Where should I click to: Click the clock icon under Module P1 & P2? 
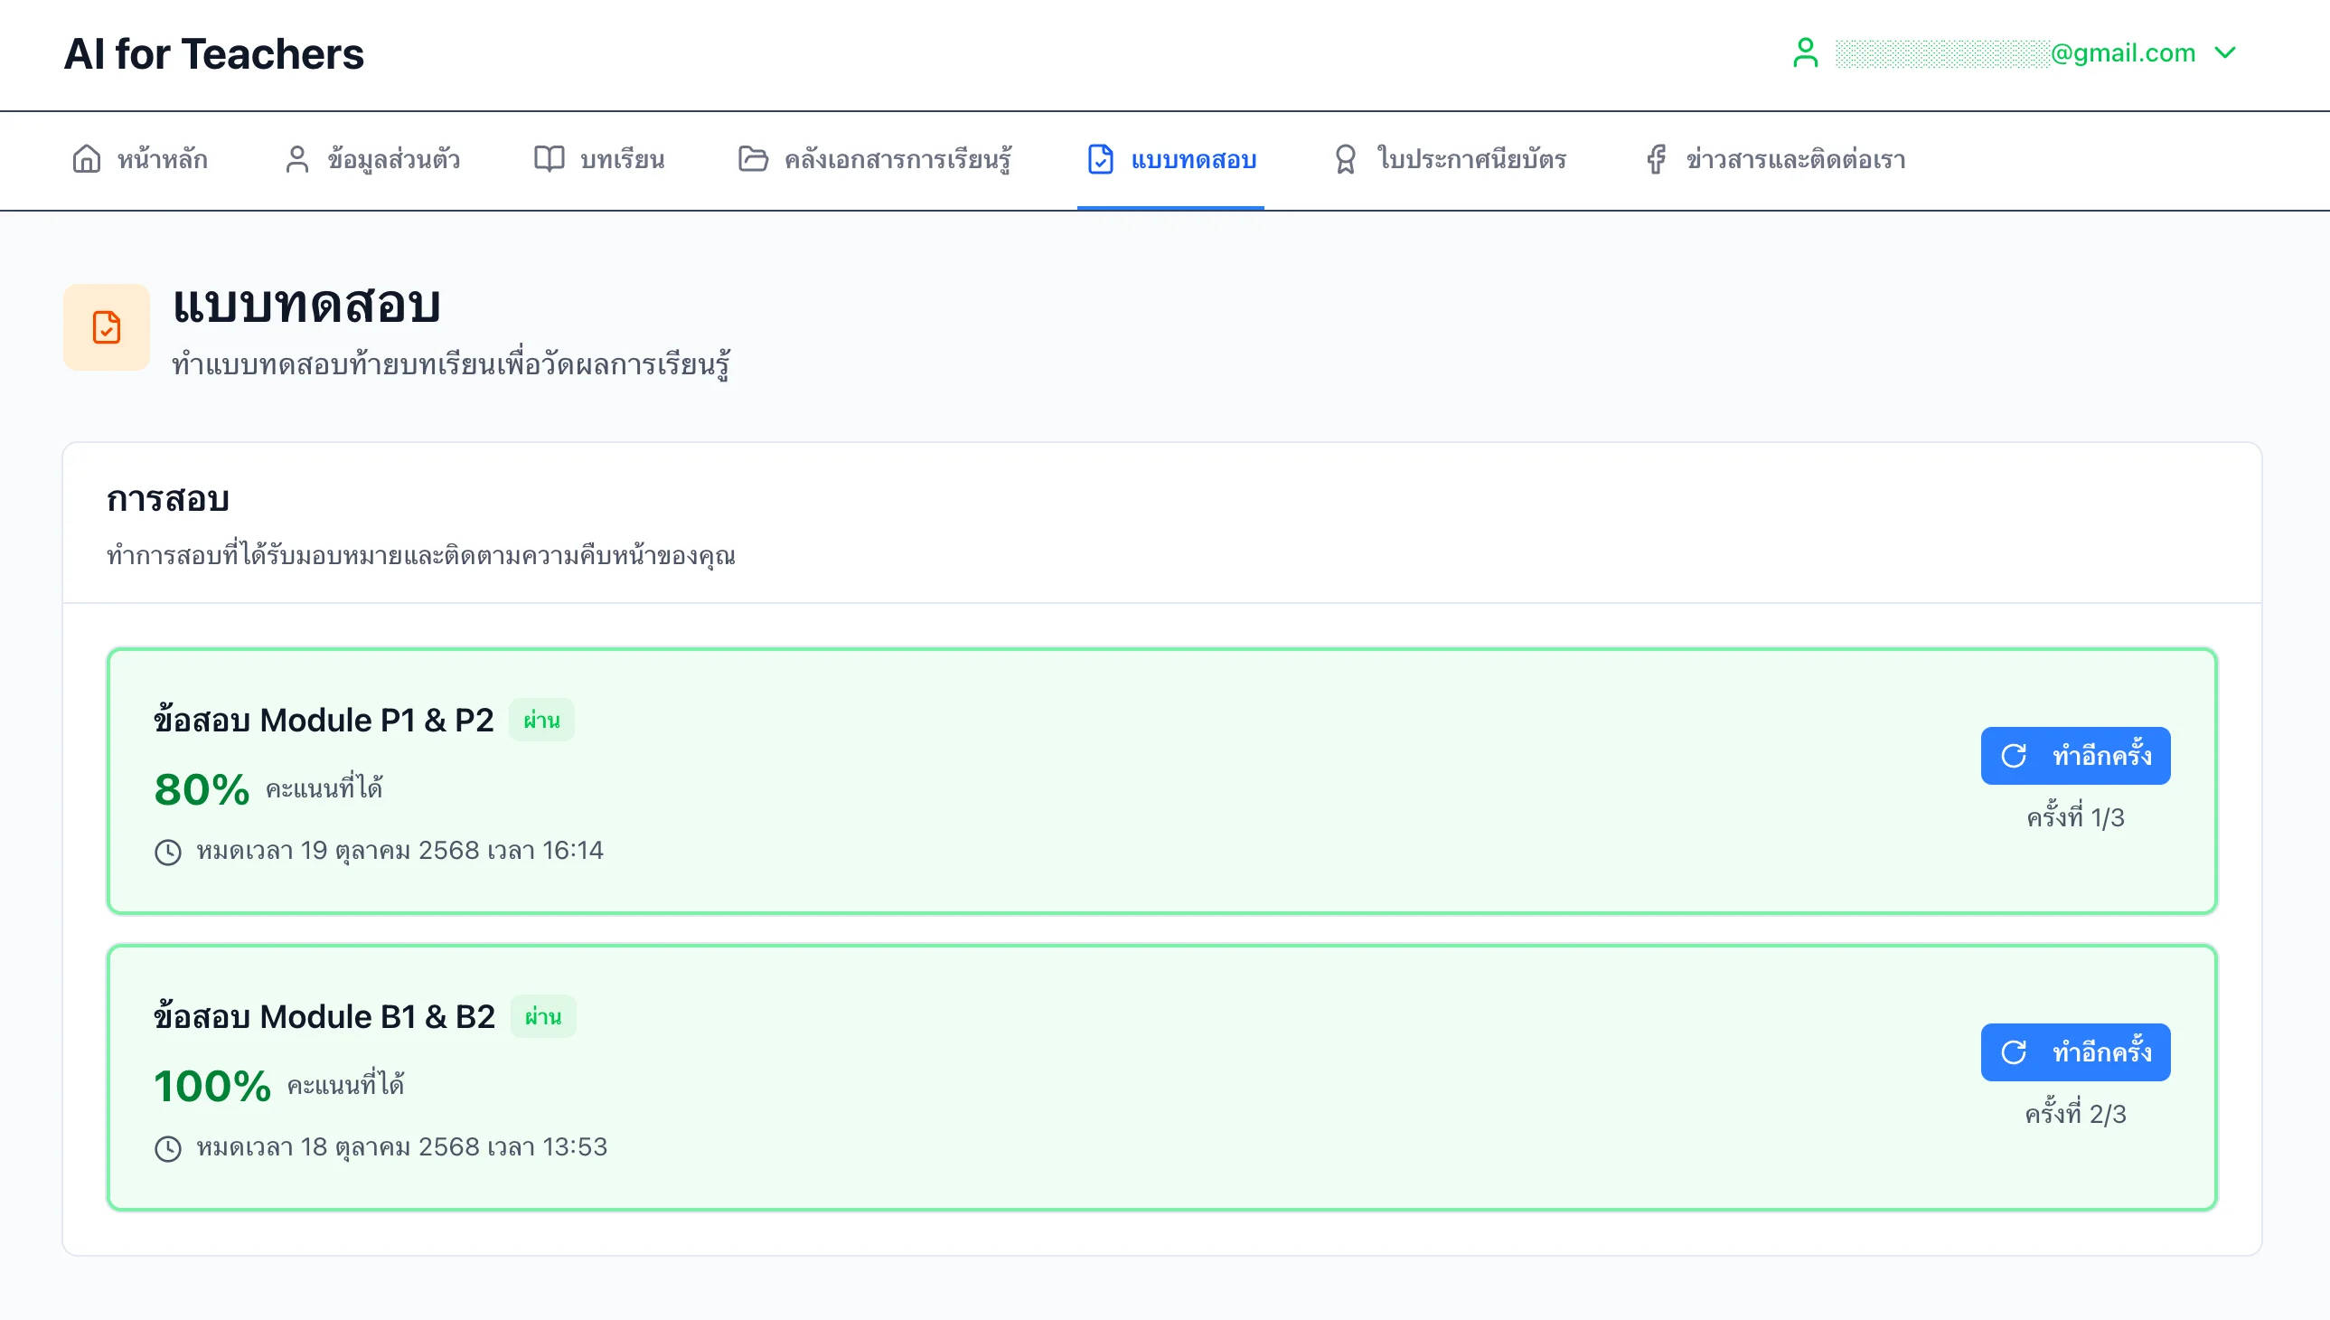coord(168,853)
